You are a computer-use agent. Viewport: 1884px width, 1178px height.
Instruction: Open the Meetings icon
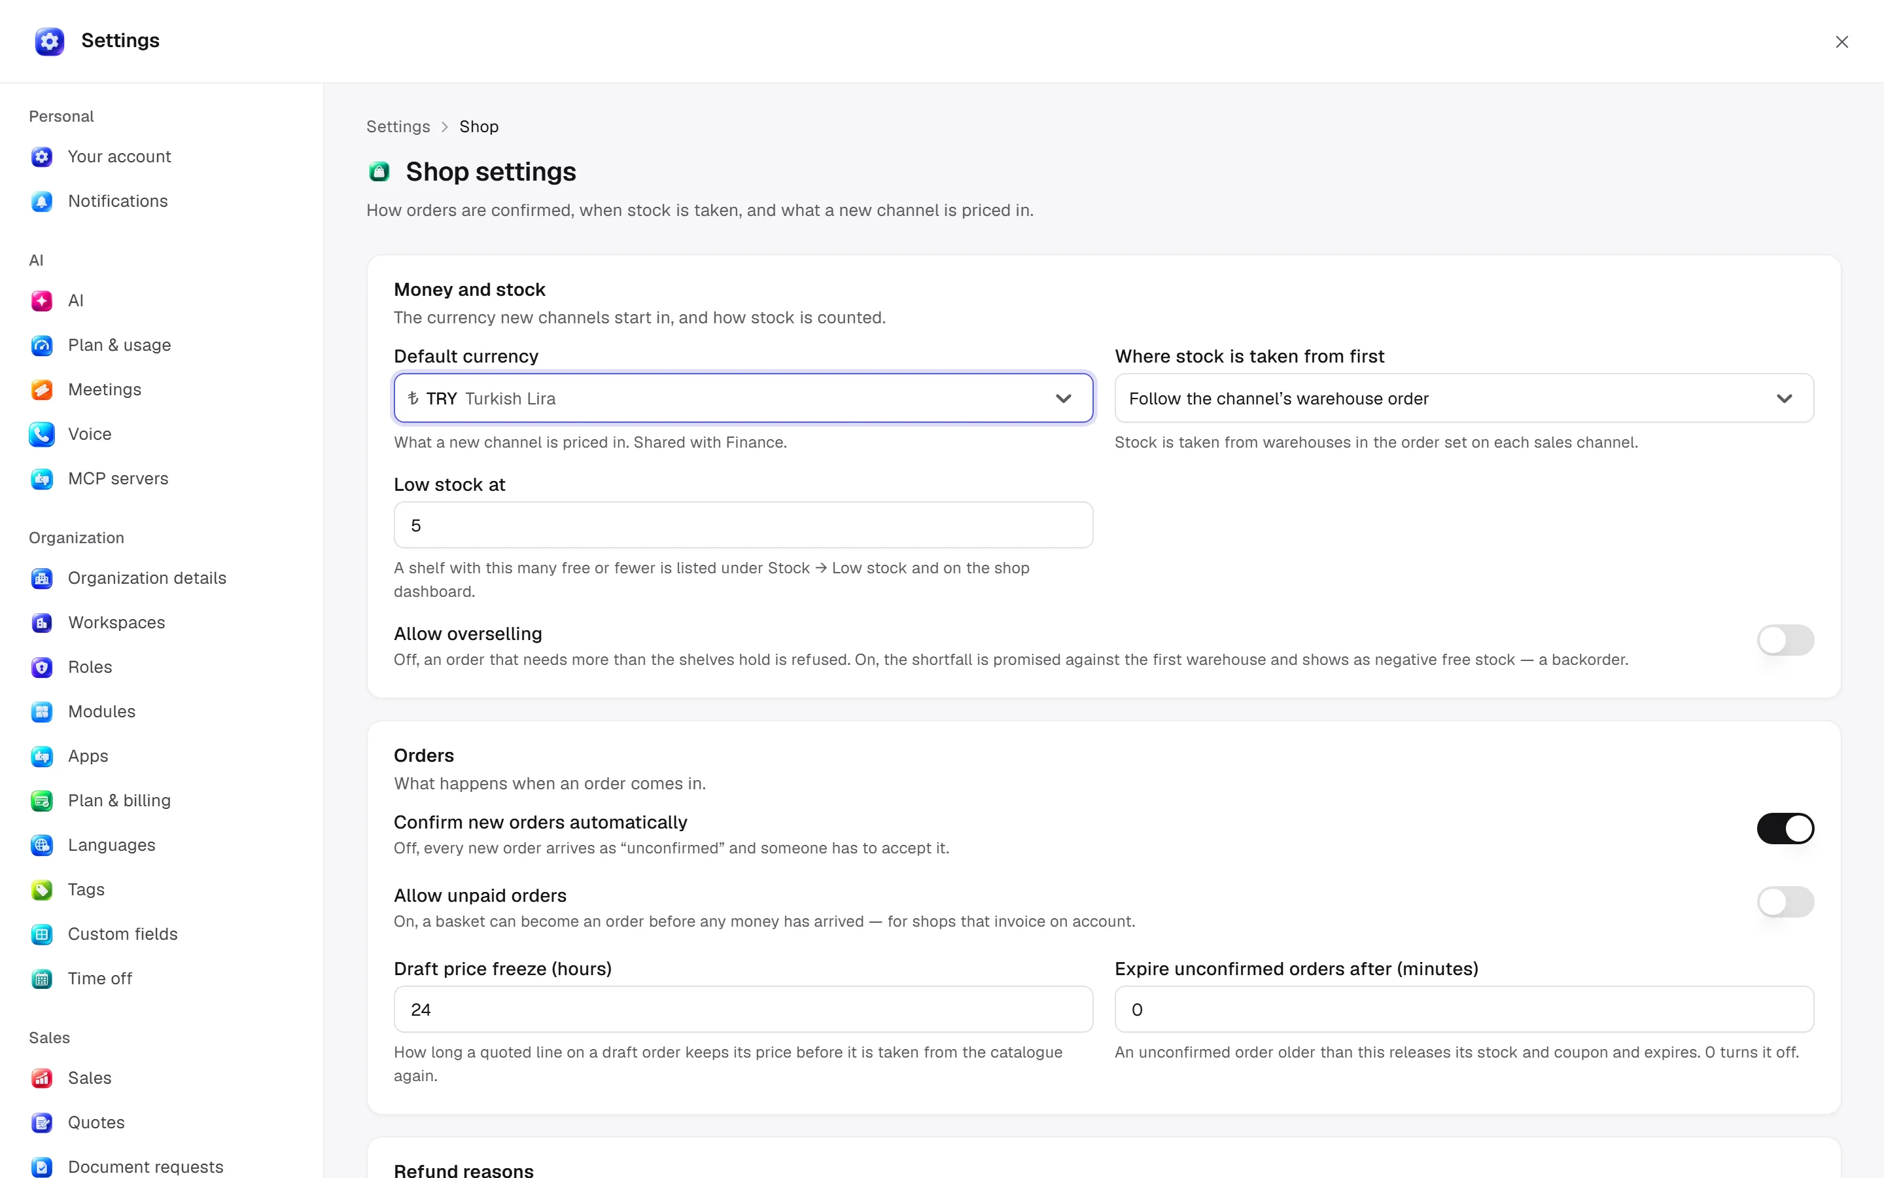pyautogui.click(x=42, y=389)
